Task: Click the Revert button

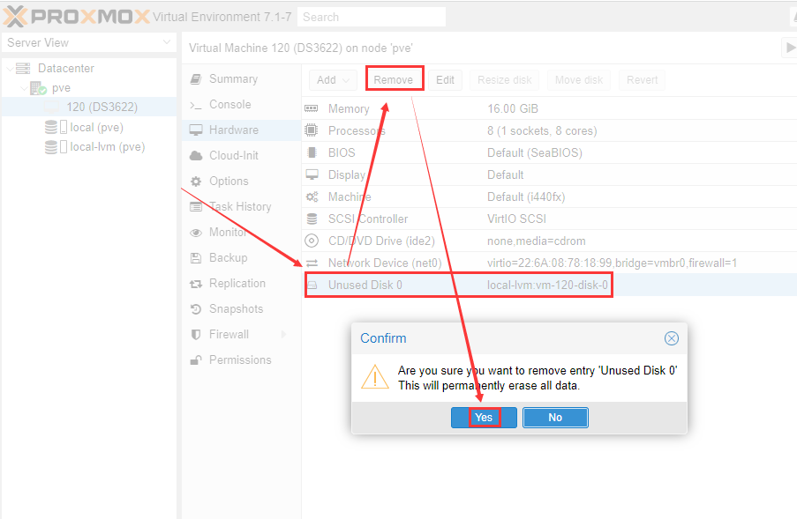Action: tap(642, 79)
